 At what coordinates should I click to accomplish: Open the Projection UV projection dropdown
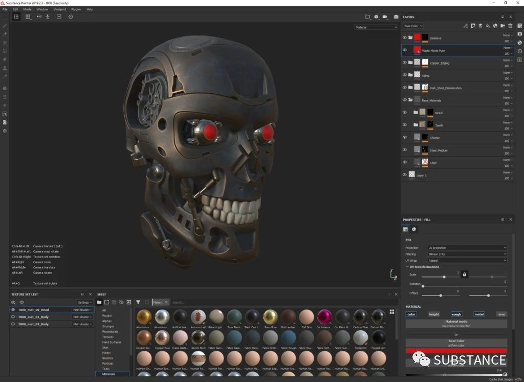pos(467,248)
